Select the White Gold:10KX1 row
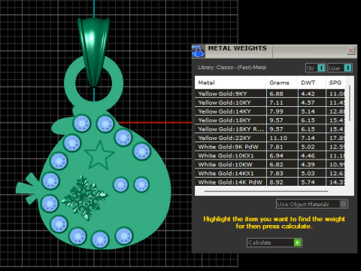This screenshot has height=271, width=361. (x=270, y=156)
